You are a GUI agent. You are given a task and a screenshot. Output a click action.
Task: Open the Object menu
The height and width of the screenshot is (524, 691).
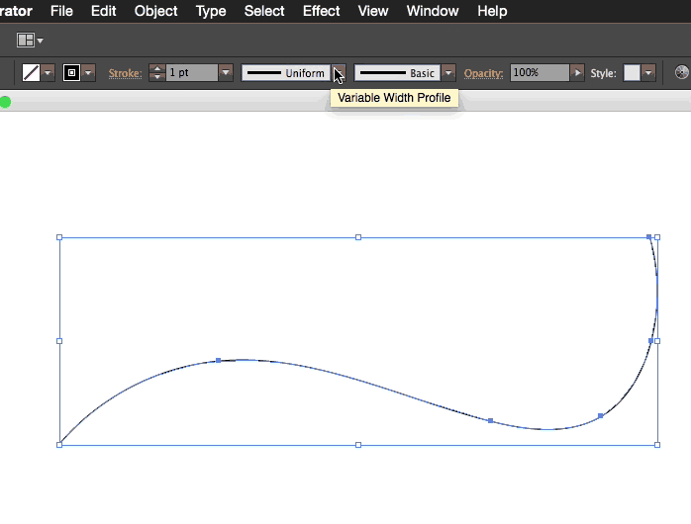155,11
